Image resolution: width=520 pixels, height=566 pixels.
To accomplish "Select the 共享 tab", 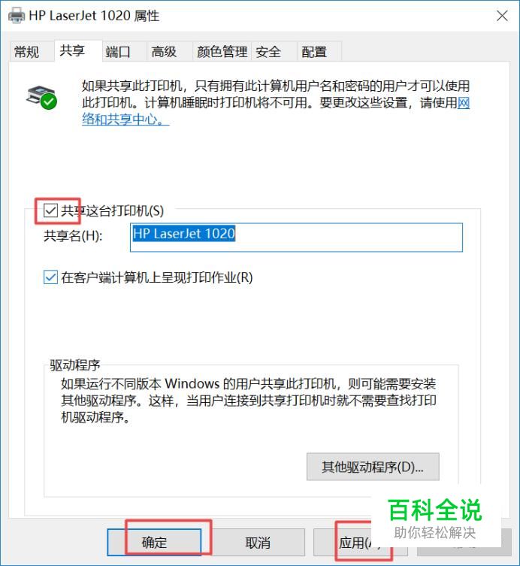I will click(72, 50).
